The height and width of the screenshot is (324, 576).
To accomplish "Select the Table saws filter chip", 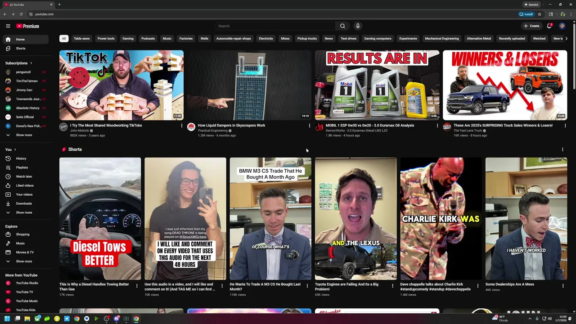I will [x=81, y=39].
